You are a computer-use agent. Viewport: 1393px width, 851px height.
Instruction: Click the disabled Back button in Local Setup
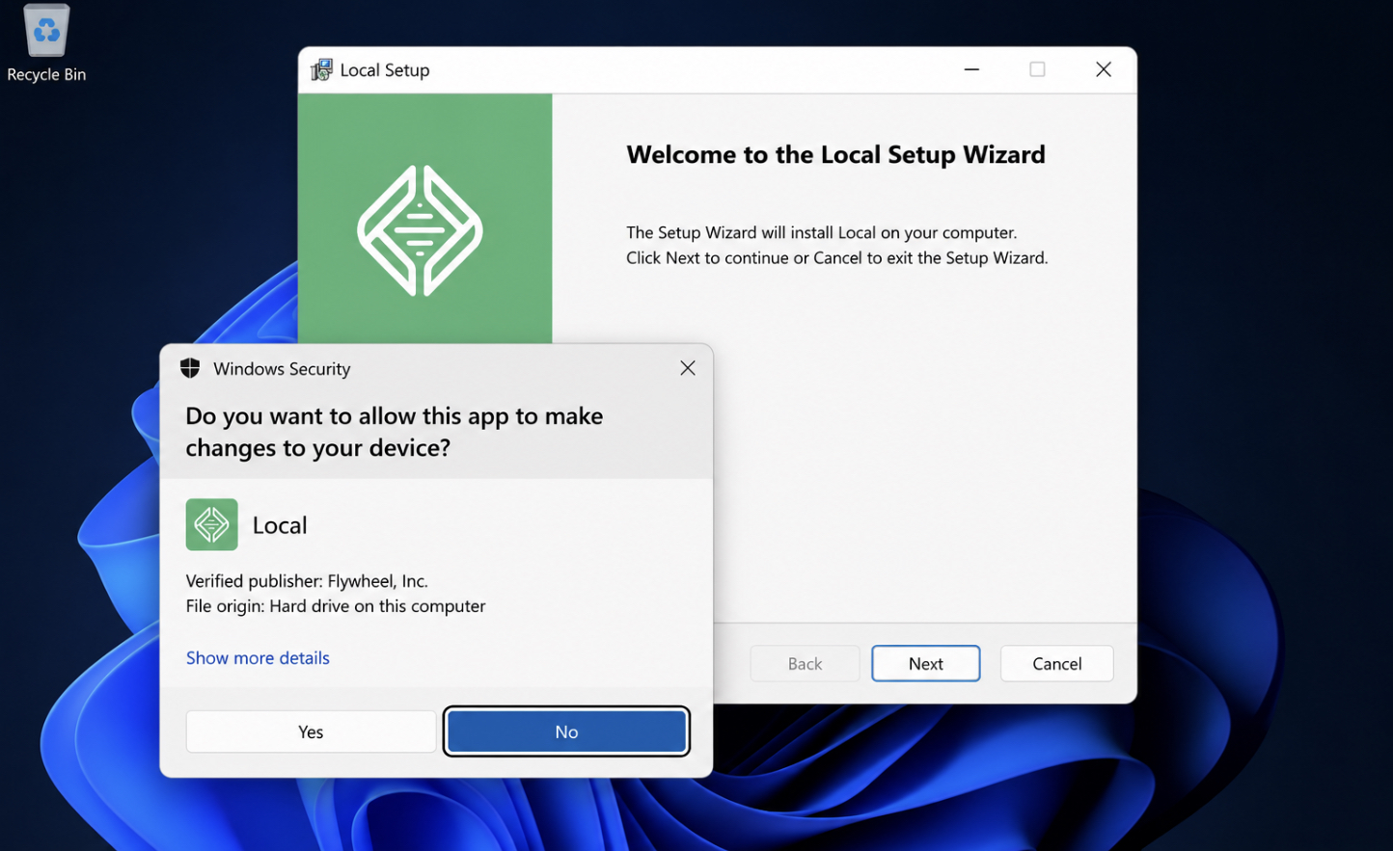coord(805,663)
